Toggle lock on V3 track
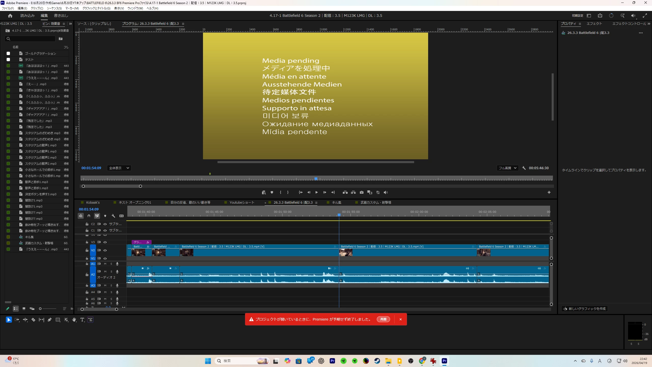This screenshot has width=652, height=367. [x=87, y=242]
